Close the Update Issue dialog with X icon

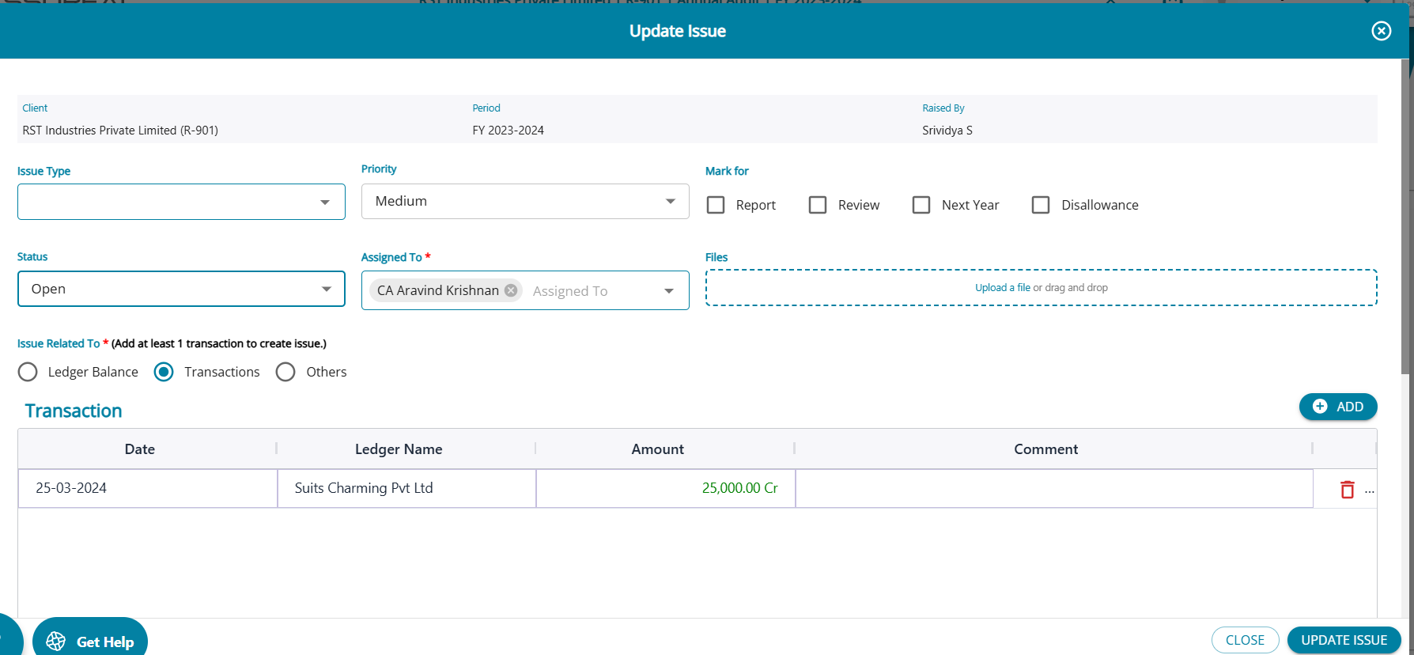[x=1381, y=31]
